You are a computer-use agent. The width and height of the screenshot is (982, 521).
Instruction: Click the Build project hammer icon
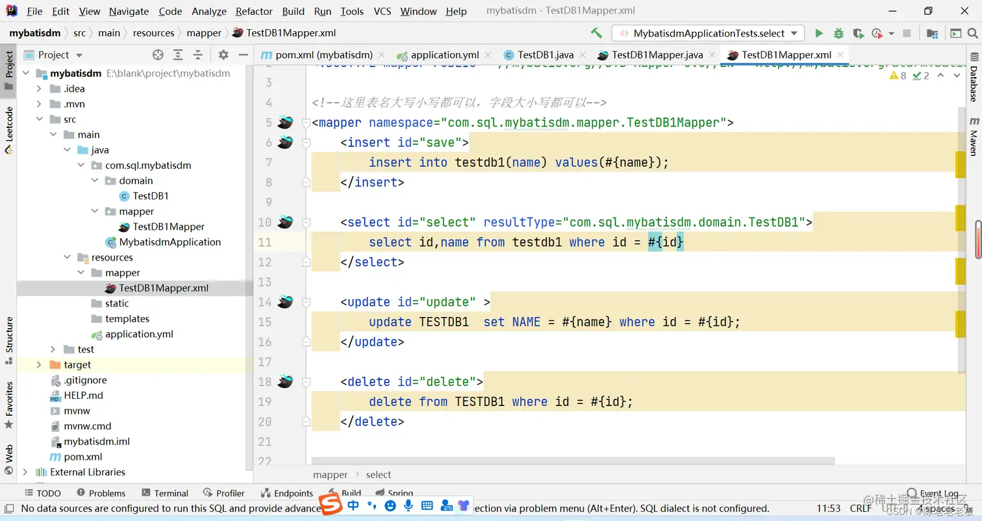pos(596,33)
